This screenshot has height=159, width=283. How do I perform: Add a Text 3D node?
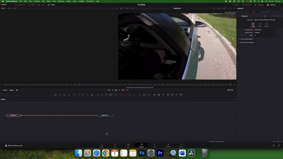(163, 95)
